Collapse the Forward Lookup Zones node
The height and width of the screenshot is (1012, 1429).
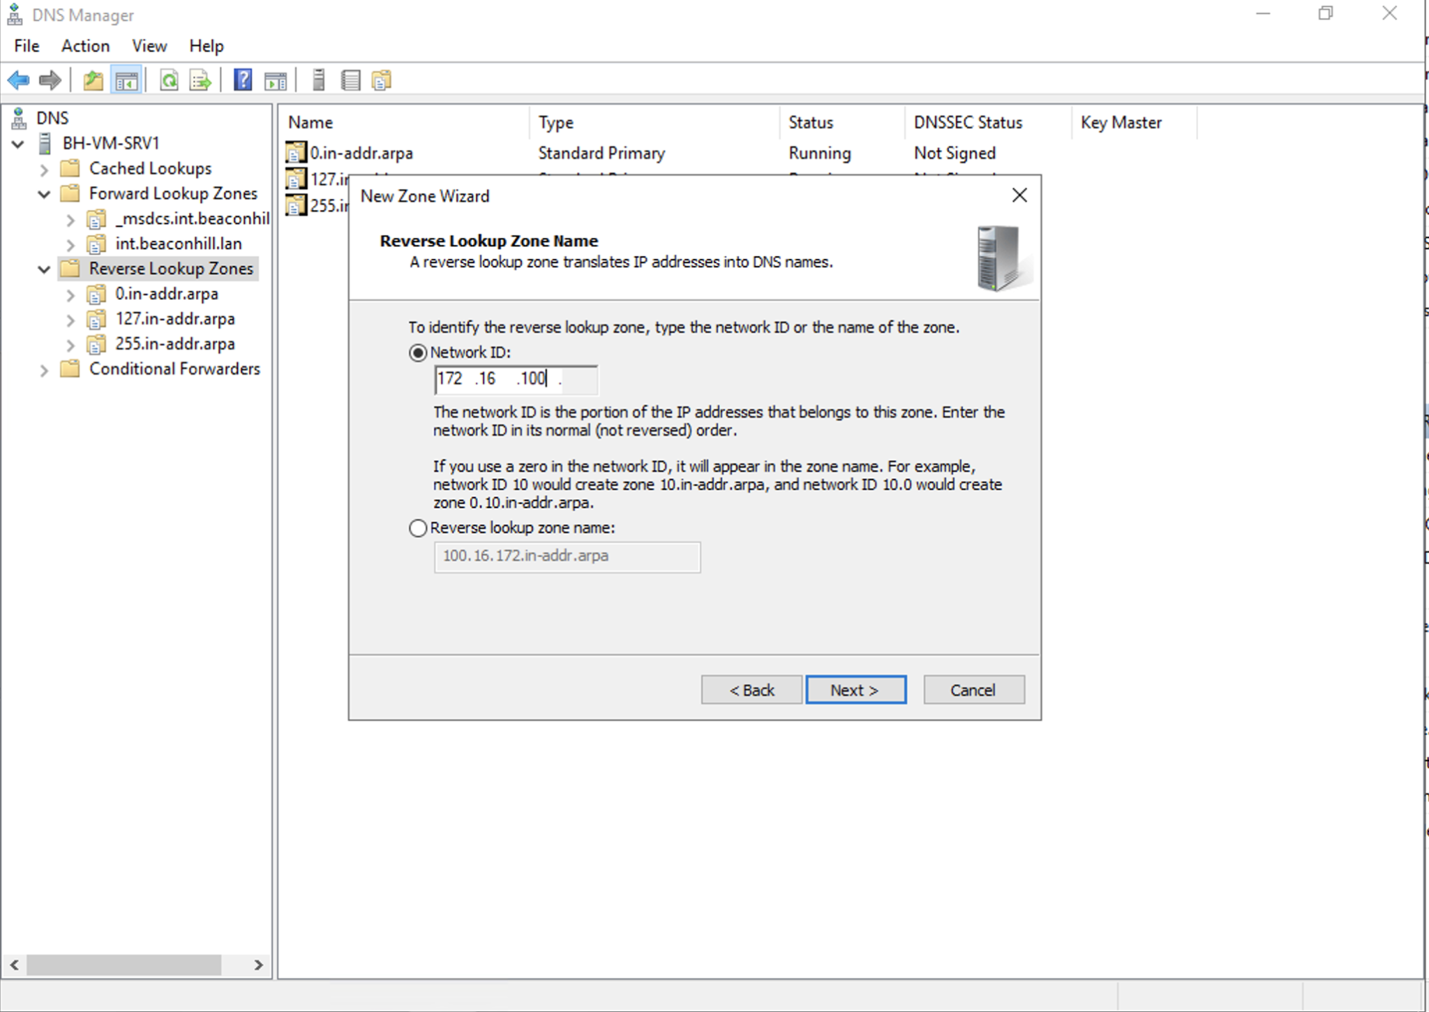click(44, 193)
